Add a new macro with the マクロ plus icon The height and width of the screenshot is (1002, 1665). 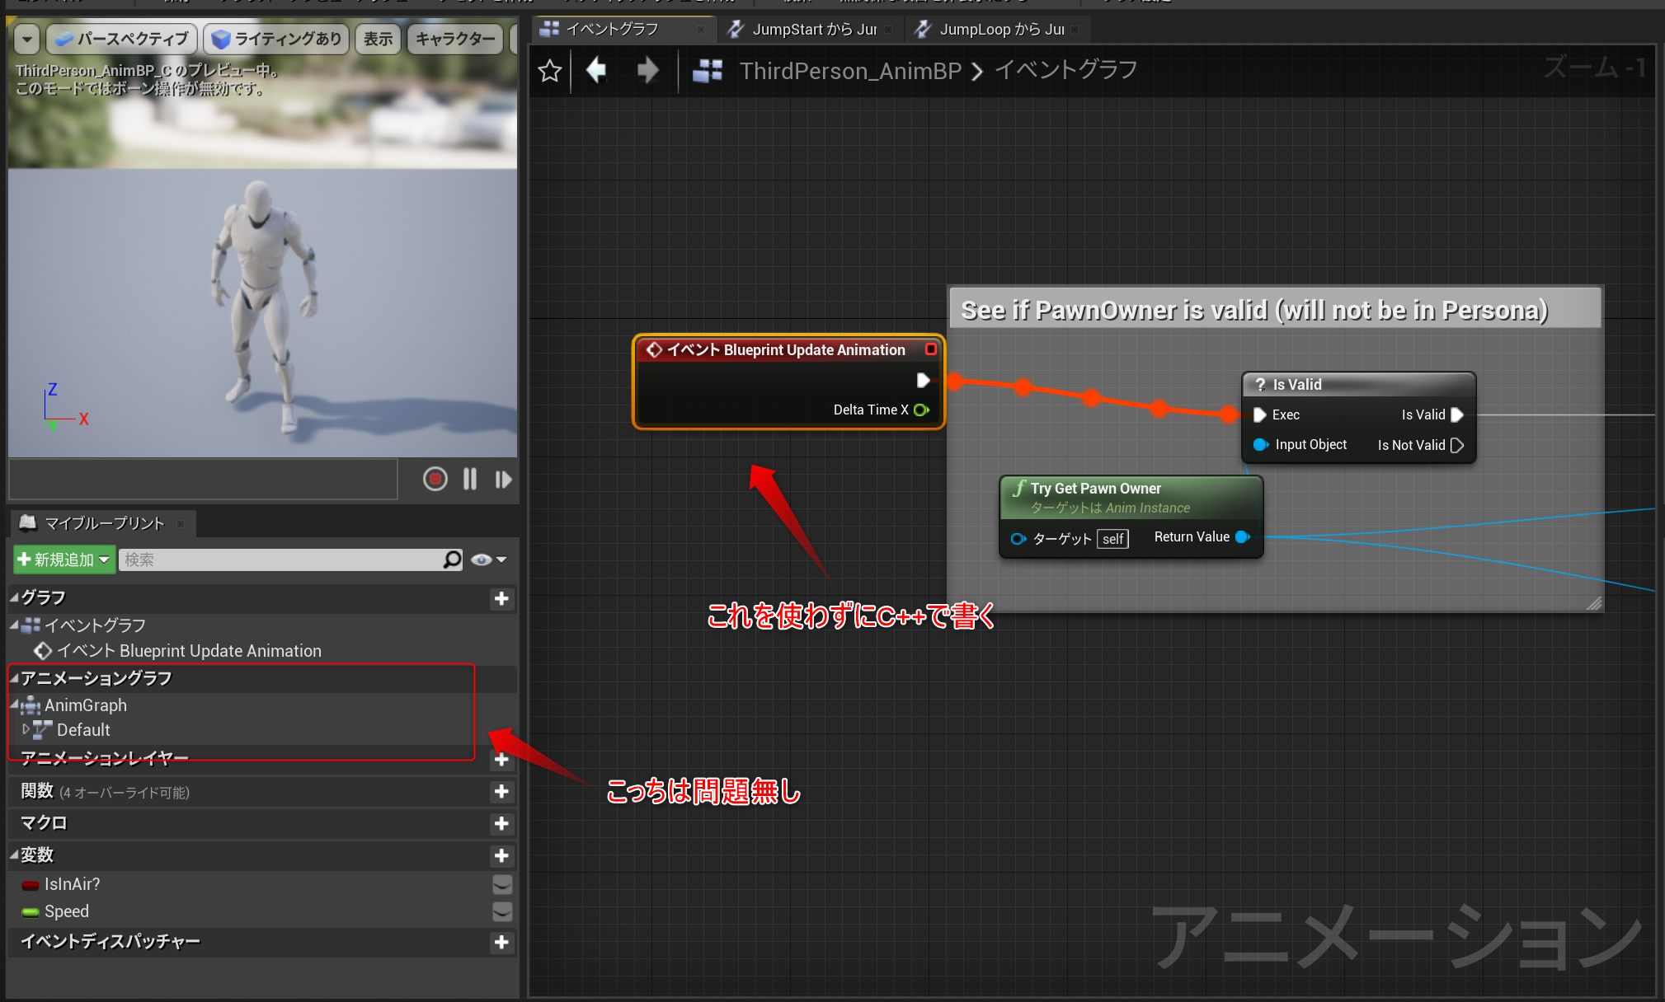(x=501, y=823)
